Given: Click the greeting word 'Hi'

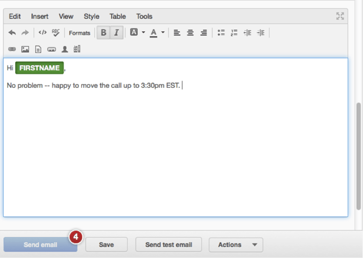Looking at the screenshot, I should (10, 68).
